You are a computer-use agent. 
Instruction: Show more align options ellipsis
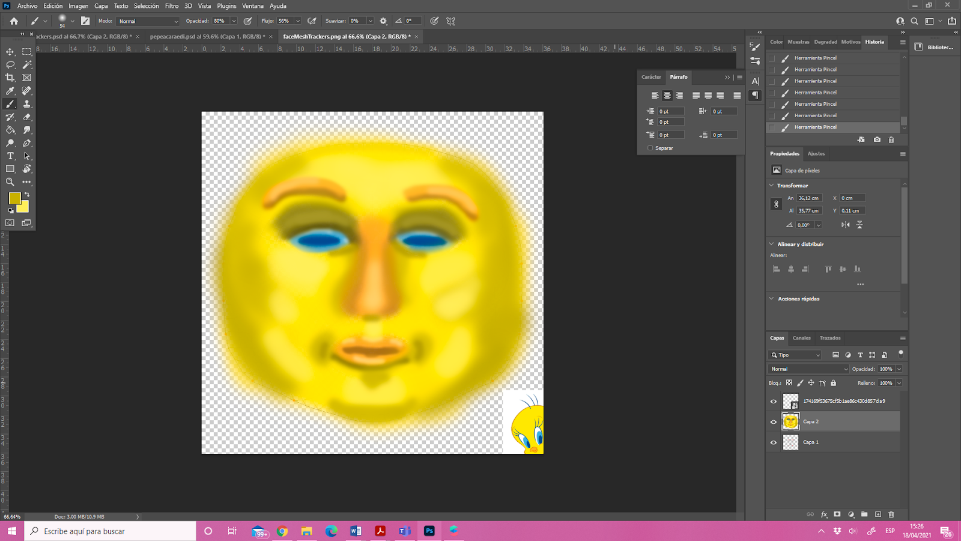coord(860,284)
